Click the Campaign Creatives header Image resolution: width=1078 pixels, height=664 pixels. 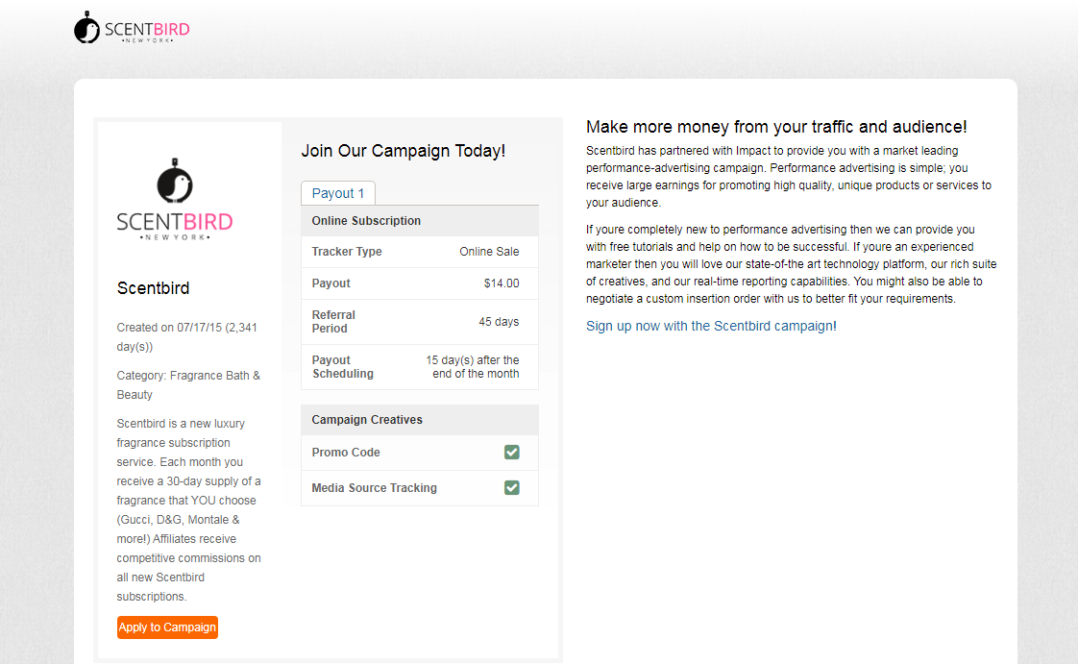(x=419, y=420)
